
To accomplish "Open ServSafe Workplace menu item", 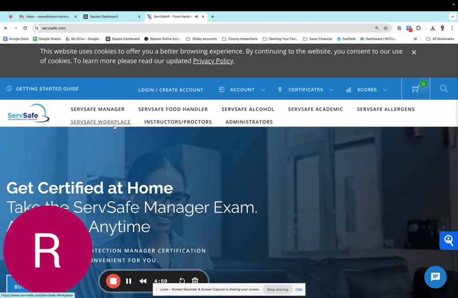I will (101, 122).
